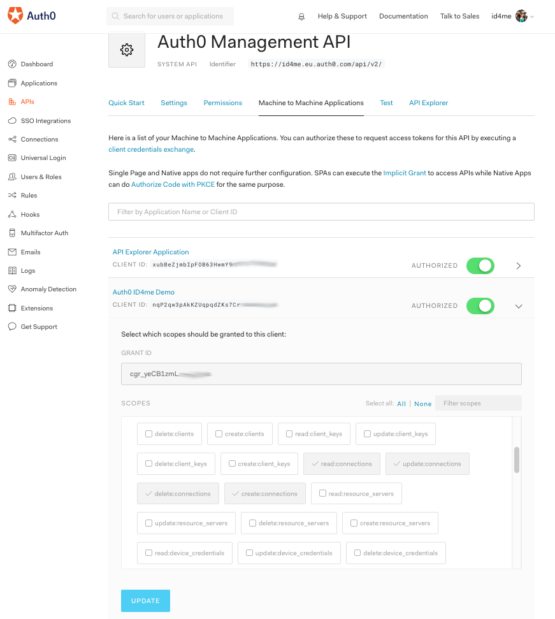
Task: Click the Auth0 logo icon
Action: [15, 16]
